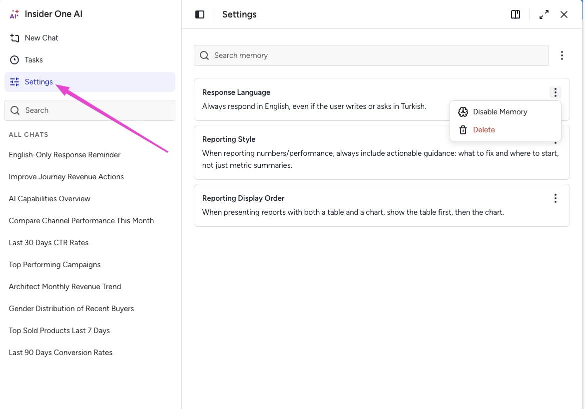
Task: Click the trash icon next to Delete
Action: (x=463, y=130)
